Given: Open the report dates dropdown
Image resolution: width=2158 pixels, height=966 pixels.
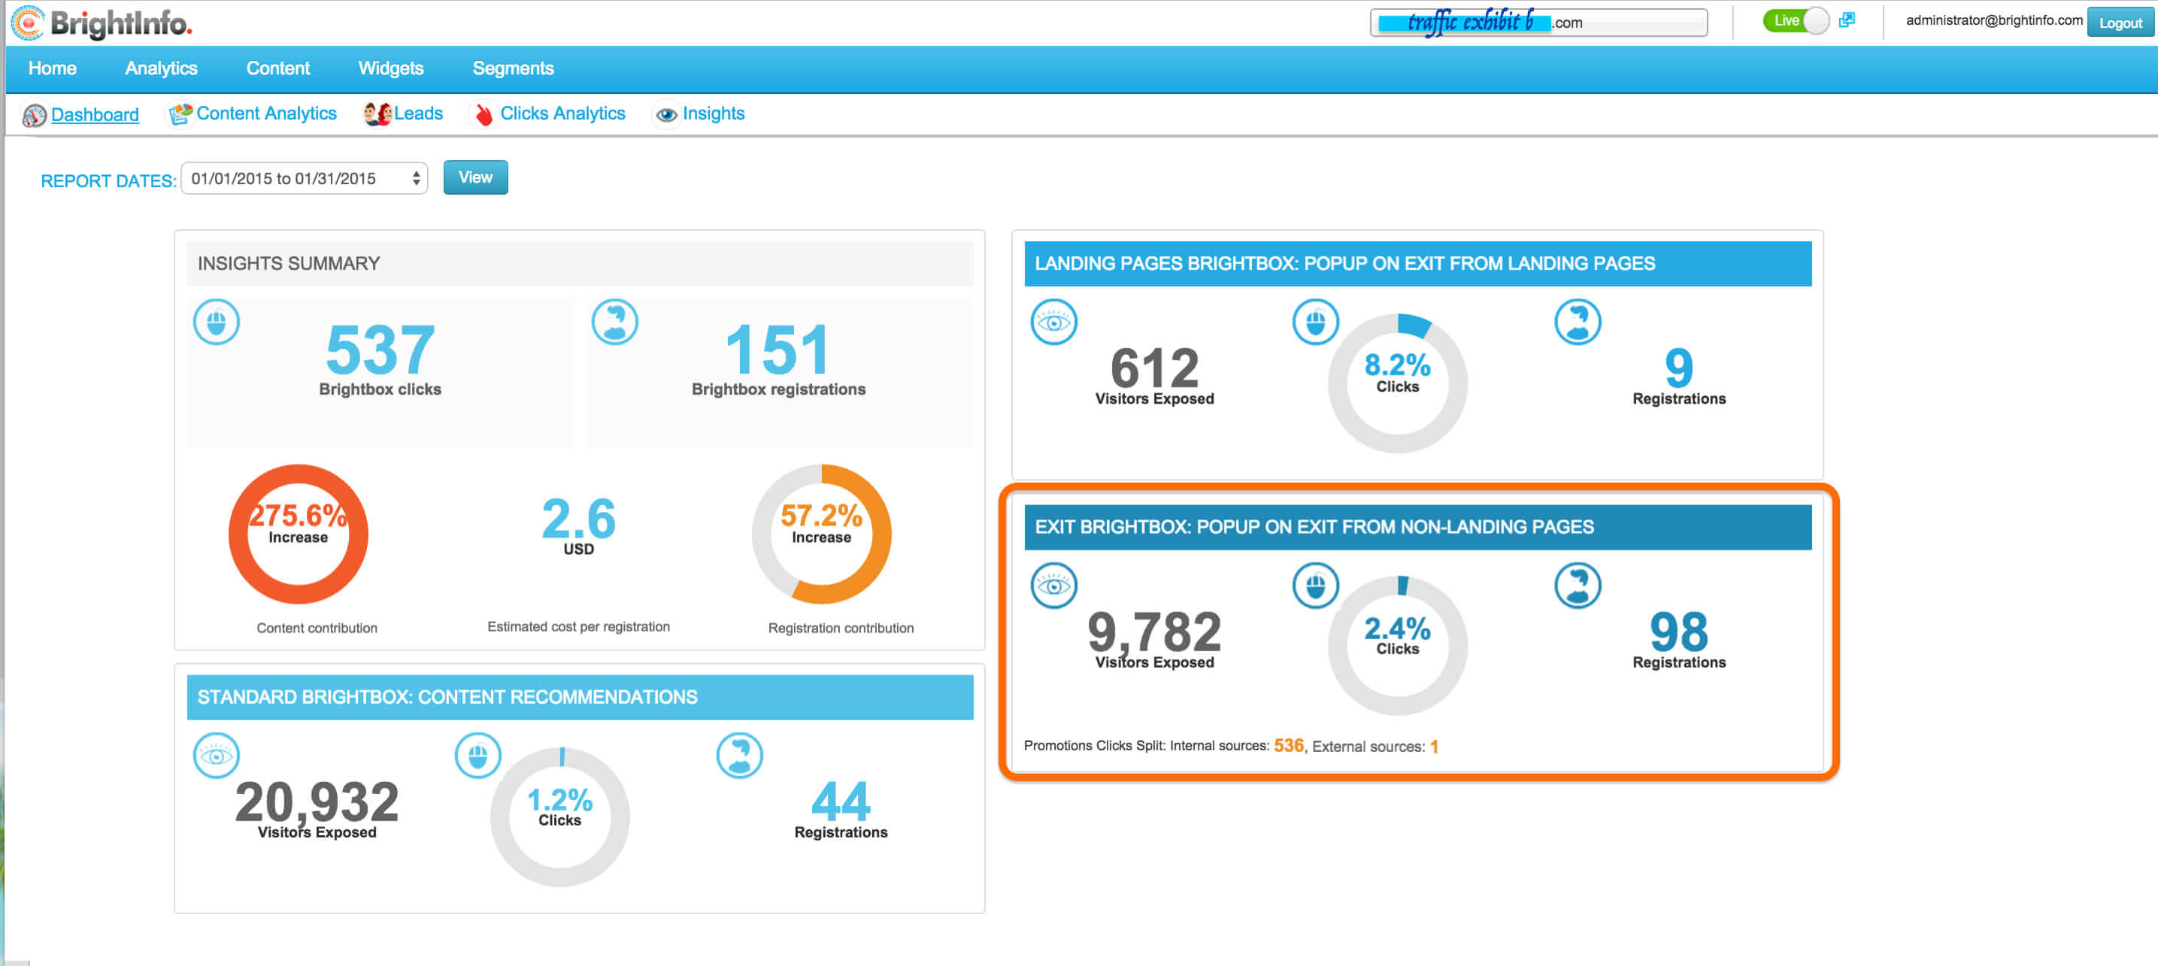Looking at the screenshot, I should coord(304,178).
